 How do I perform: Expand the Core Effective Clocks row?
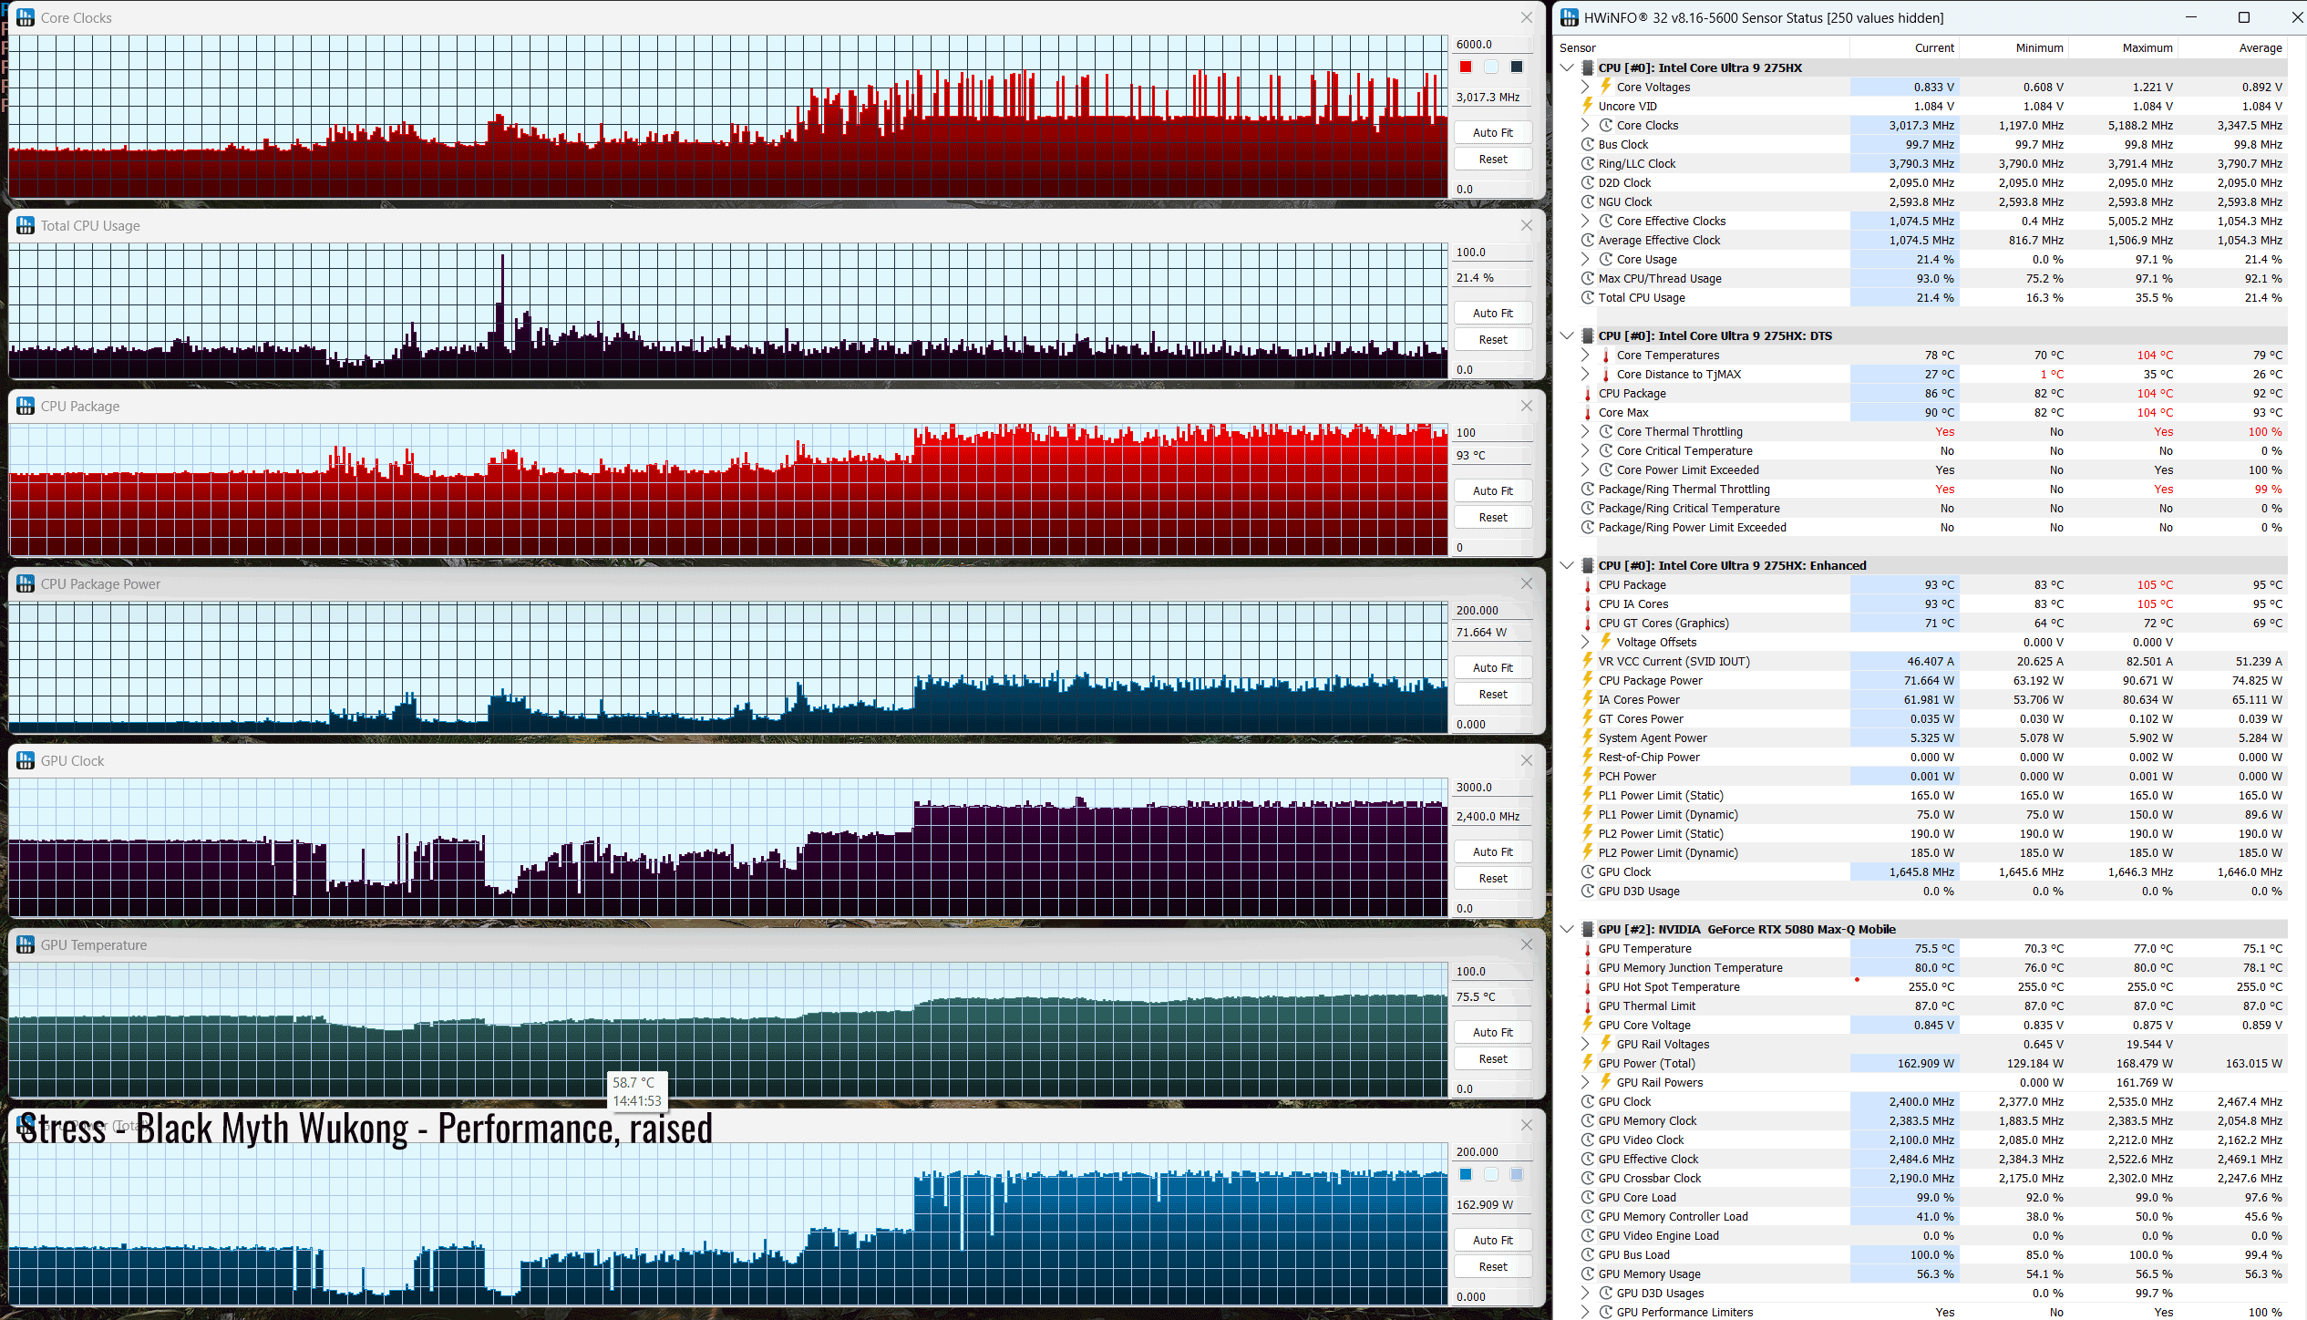click(1585, 221)
